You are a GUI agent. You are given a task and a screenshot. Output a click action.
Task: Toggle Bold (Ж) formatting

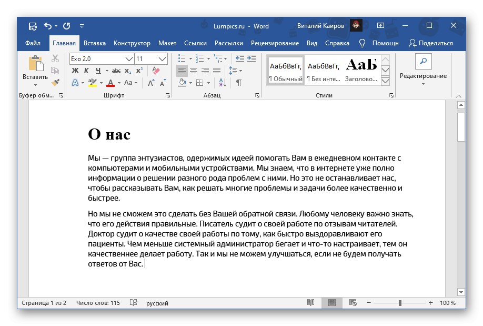75,71
